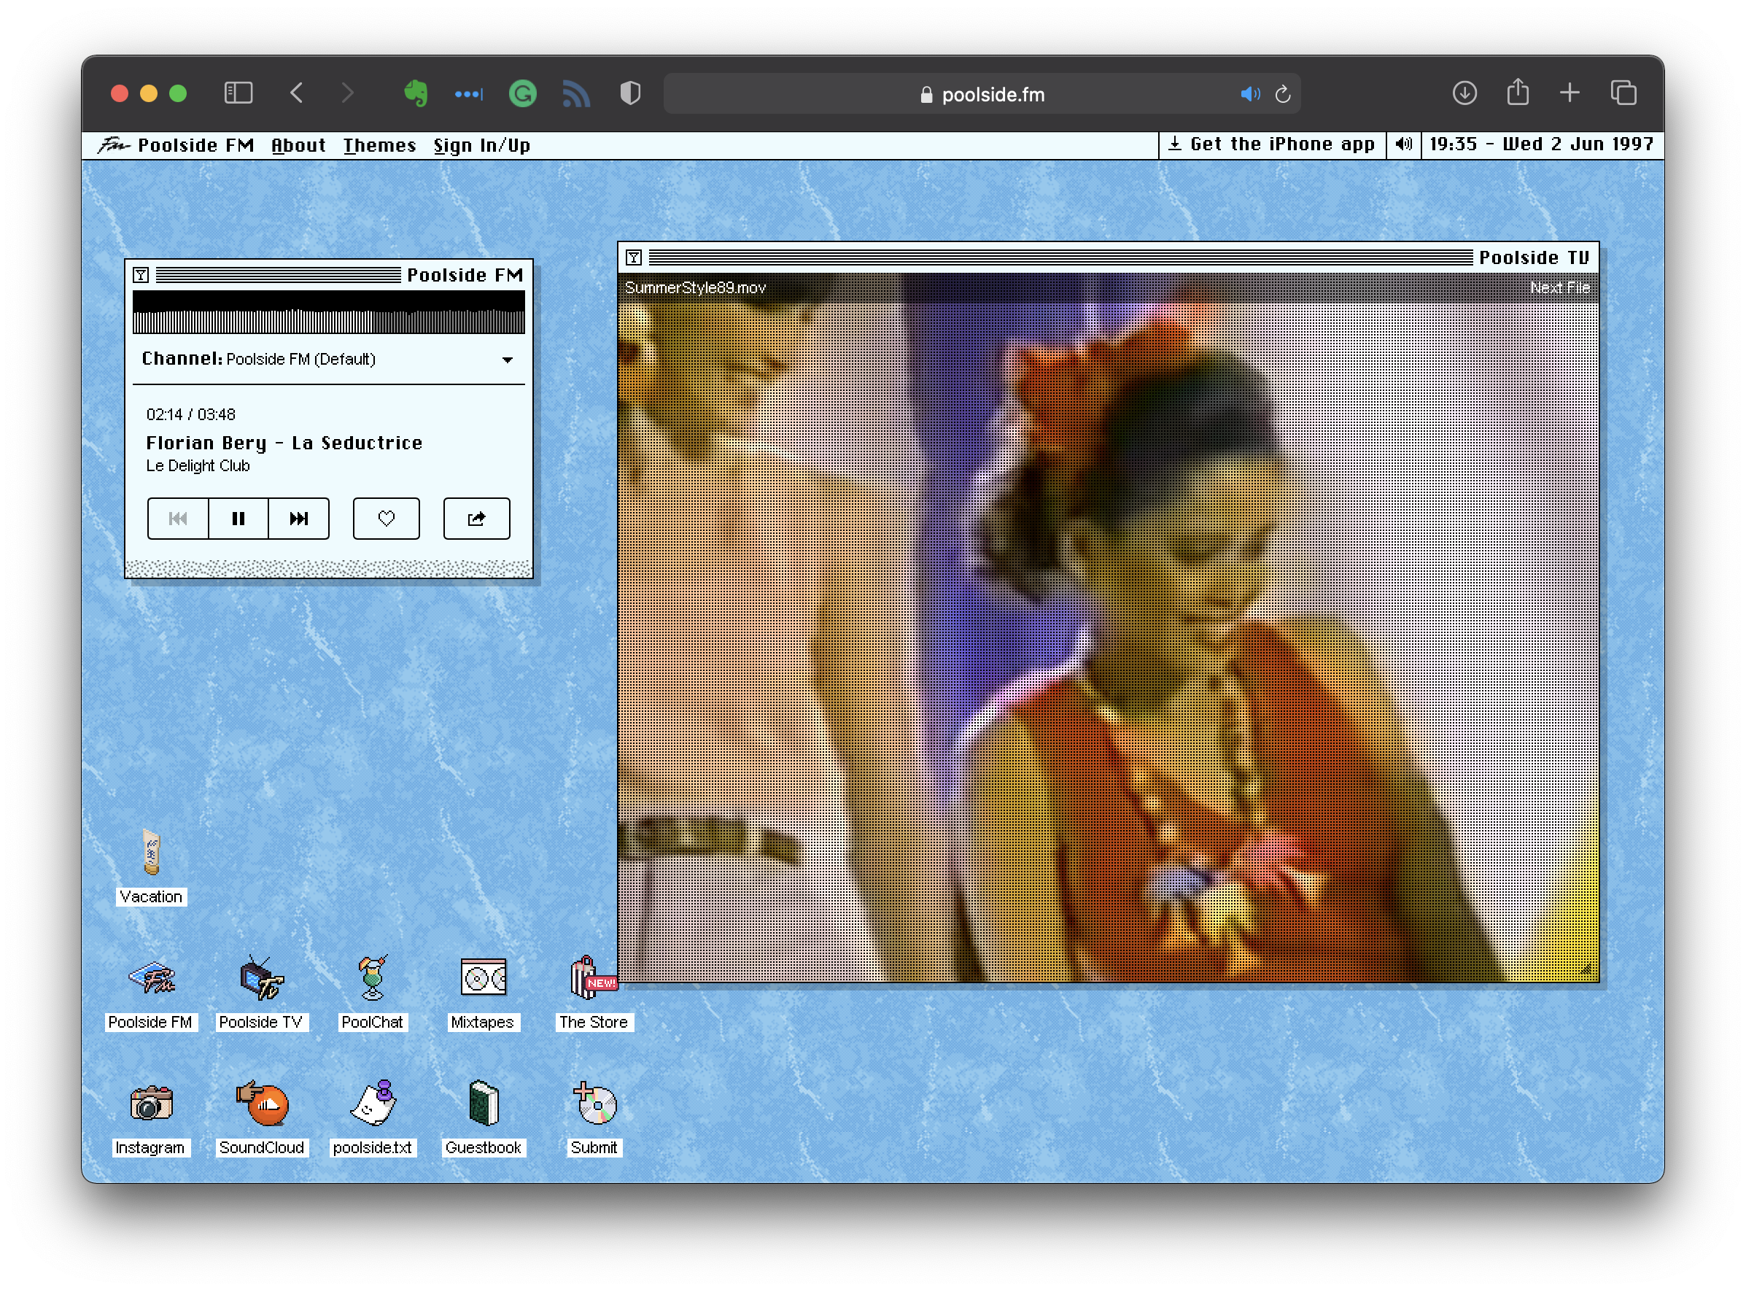Open The Store shopping bag icon
Image resolution: width=1746 pixels, height=1291 pixels.
click(593, 978)
